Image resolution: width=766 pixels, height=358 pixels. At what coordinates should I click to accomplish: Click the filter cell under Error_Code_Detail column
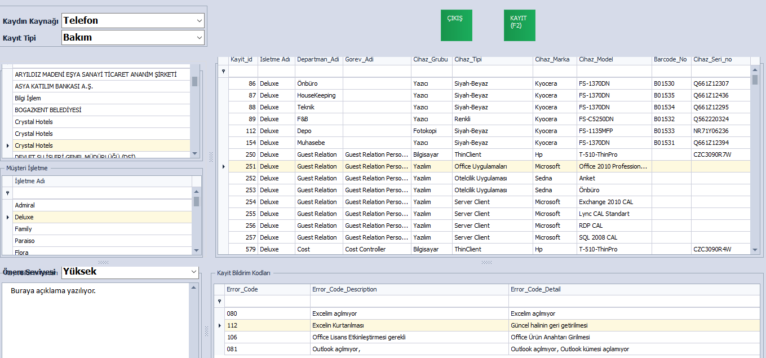[x=634, y=302]
